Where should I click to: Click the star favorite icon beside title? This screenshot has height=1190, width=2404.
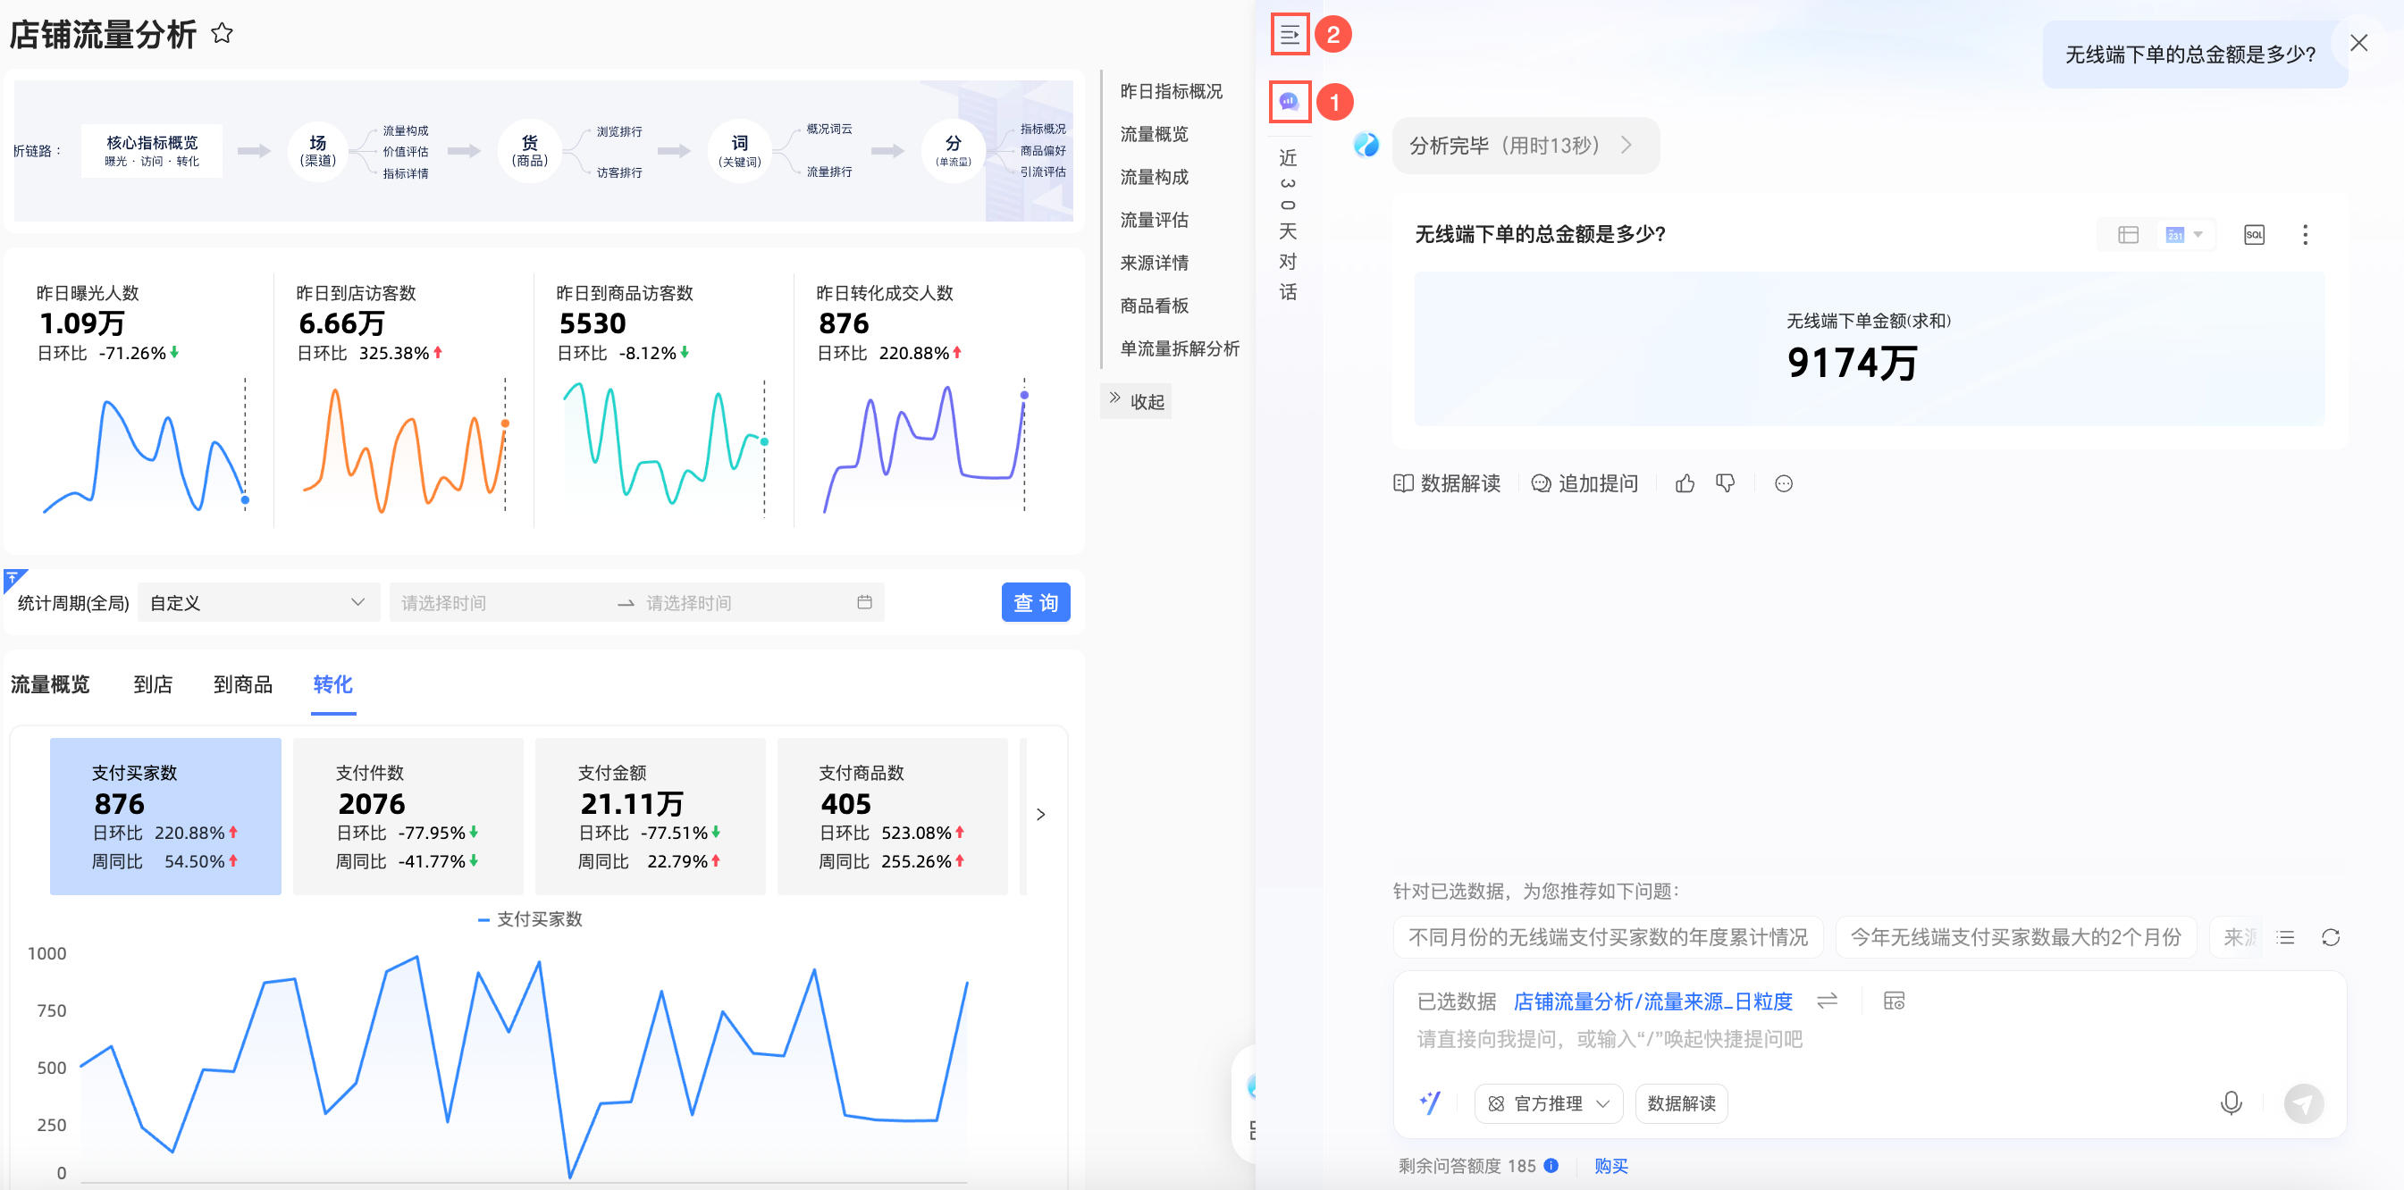coord(223,34)
